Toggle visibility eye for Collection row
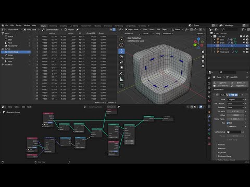 [x=244, y=36]
